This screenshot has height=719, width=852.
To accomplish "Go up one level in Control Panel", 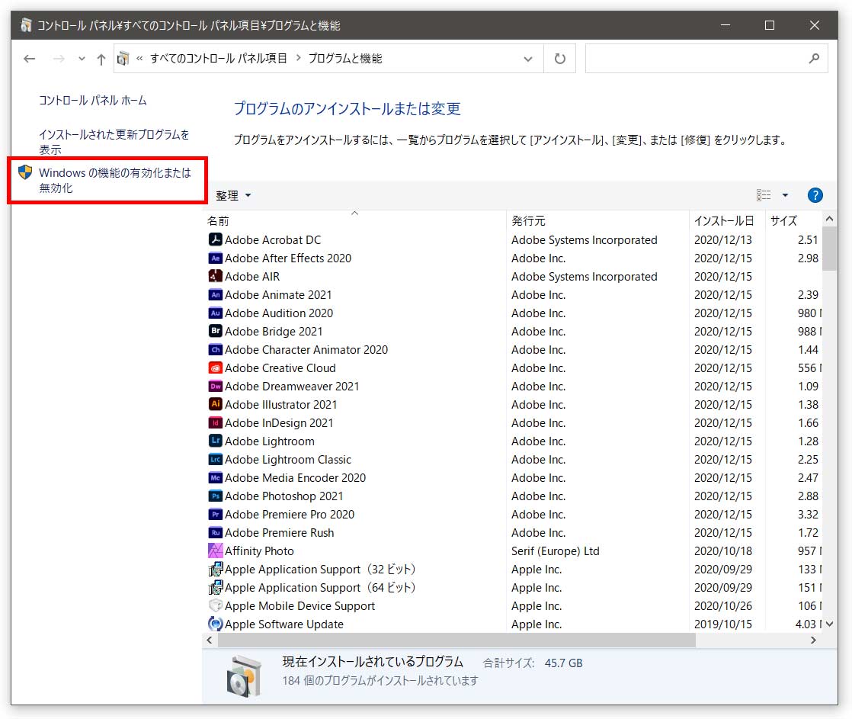I will [x=101, y=59].
